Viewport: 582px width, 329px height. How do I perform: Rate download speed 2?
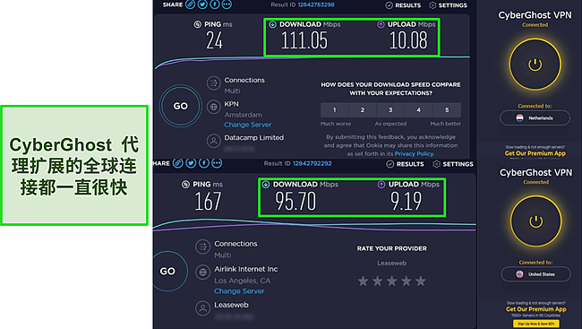[363, 110]
